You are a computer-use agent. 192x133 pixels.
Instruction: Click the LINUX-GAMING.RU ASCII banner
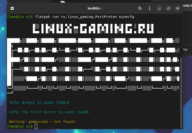click(93, 29)
